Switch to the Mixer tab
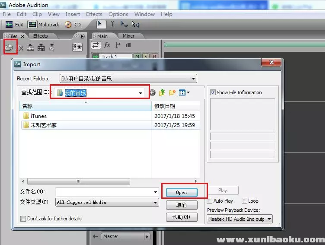326x245 pixels. click(128, 36)
